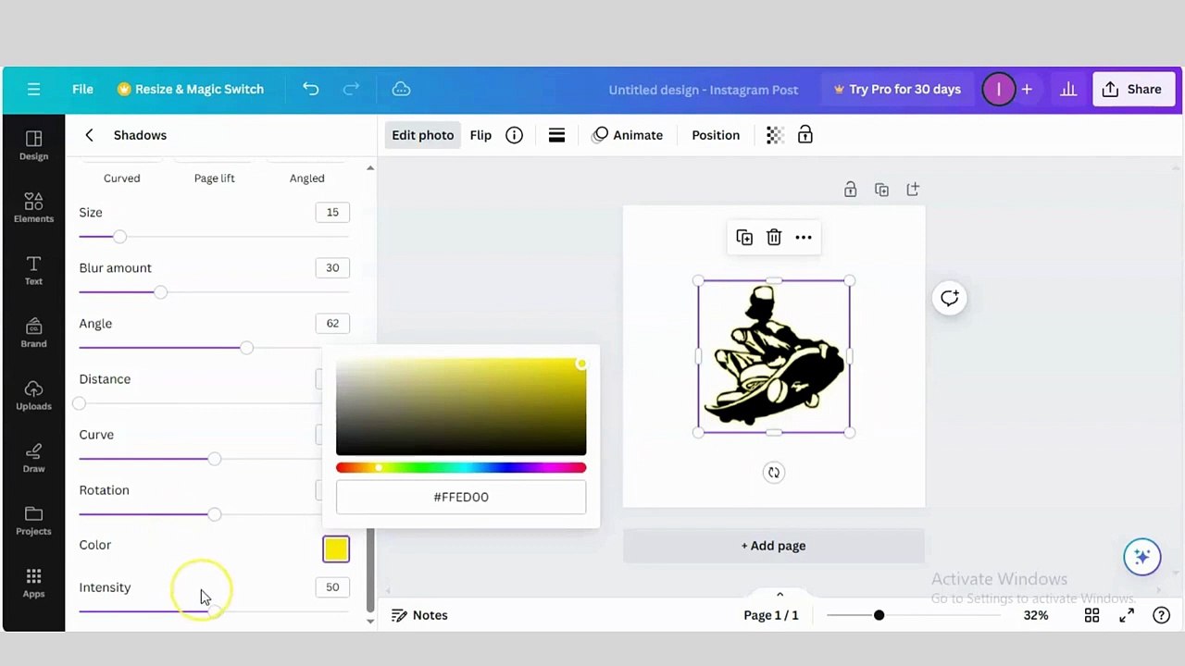Click the Blur amount slider handle
Viewport: 1185px width, 666px height.
point(161,292)
